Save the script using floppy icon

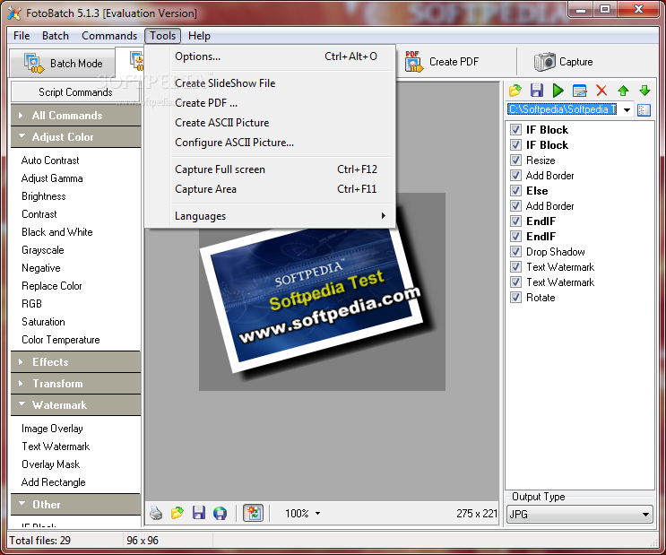coord(536,90)
